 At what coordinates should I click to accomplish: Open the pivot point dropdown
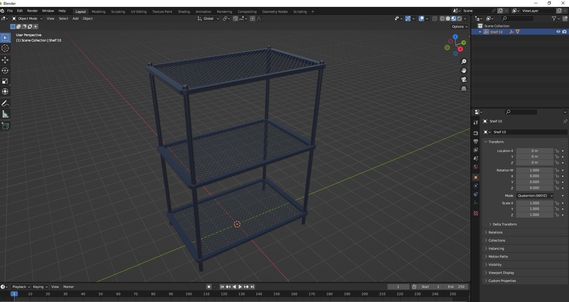coord(227,19)
